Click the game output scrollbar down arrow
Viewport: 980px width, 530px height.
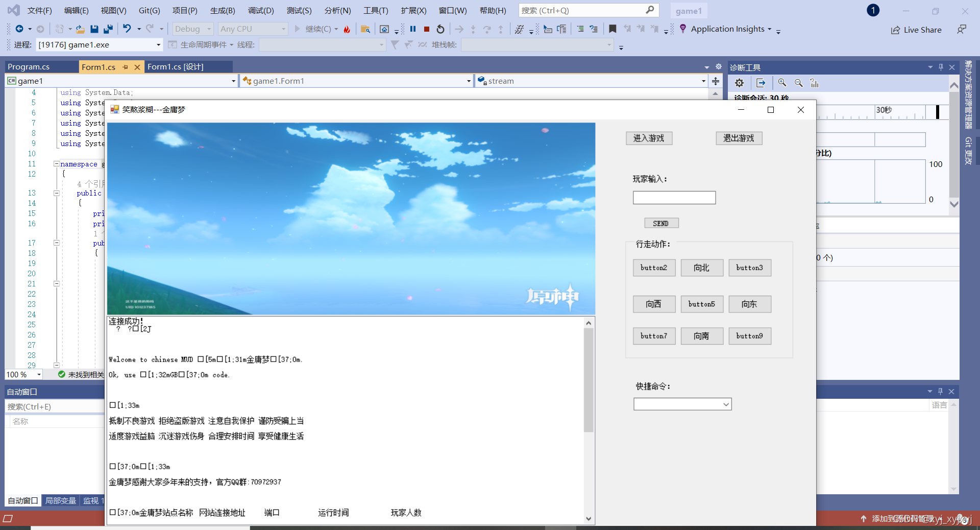point(589,519)
